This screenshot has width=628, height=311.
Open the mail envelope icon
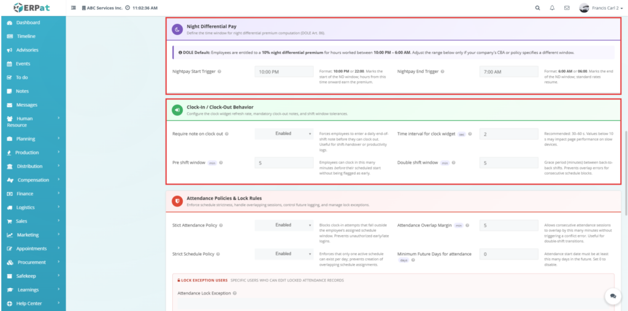[567, 8]
